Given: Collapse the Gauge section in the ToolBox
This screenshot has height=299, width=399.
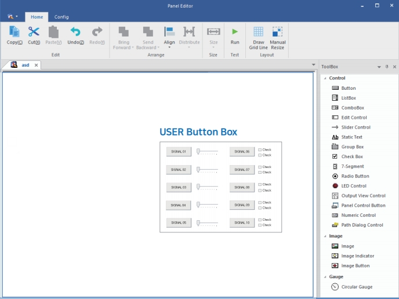Looking at the screenshot, I should [x=325, y=277].
